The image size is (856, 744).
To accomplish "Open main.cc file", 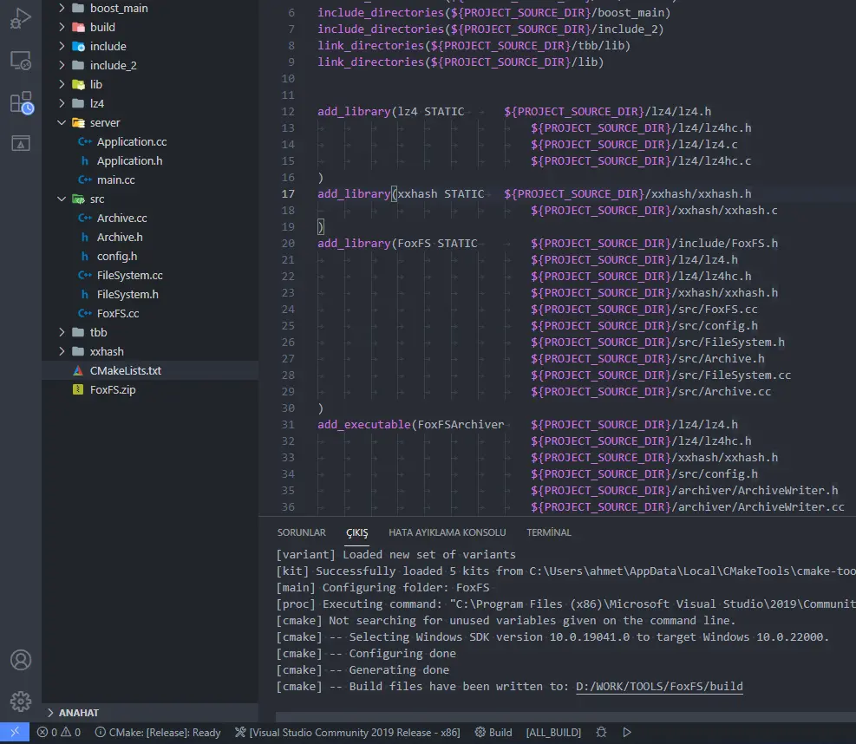I will point(115,179).
